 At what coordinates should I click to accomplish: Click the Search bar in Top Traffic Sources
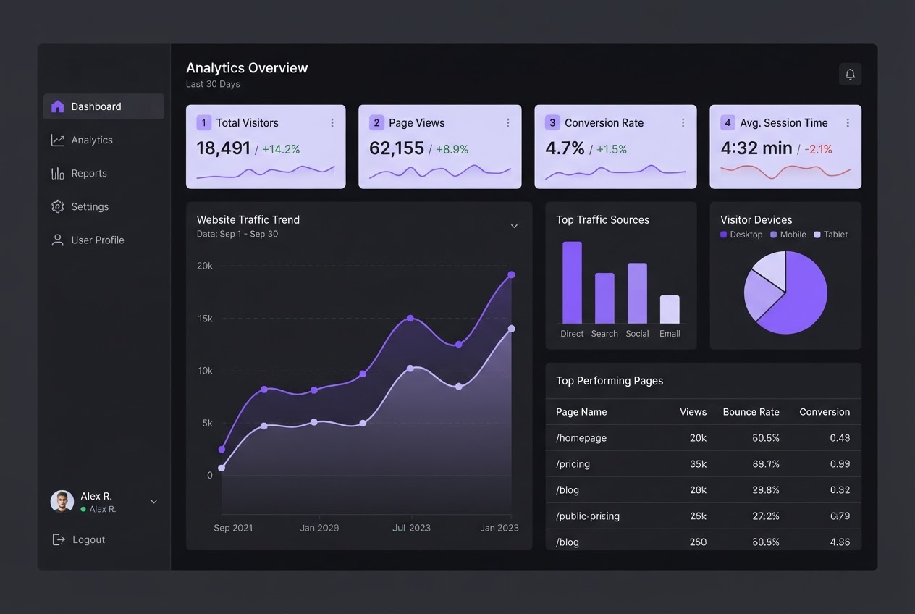tap(604, 298)
